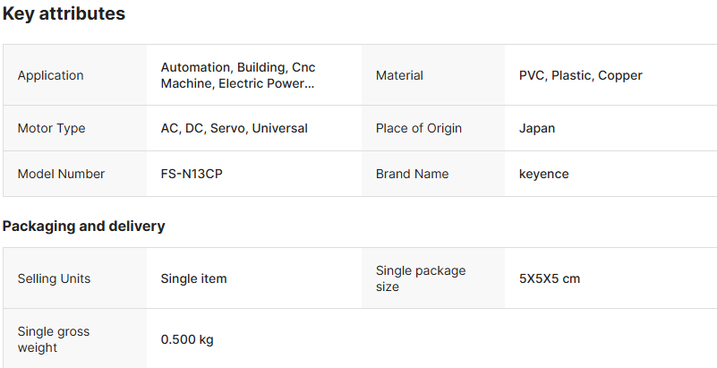Click the Japan origin value

coord(537,128)
